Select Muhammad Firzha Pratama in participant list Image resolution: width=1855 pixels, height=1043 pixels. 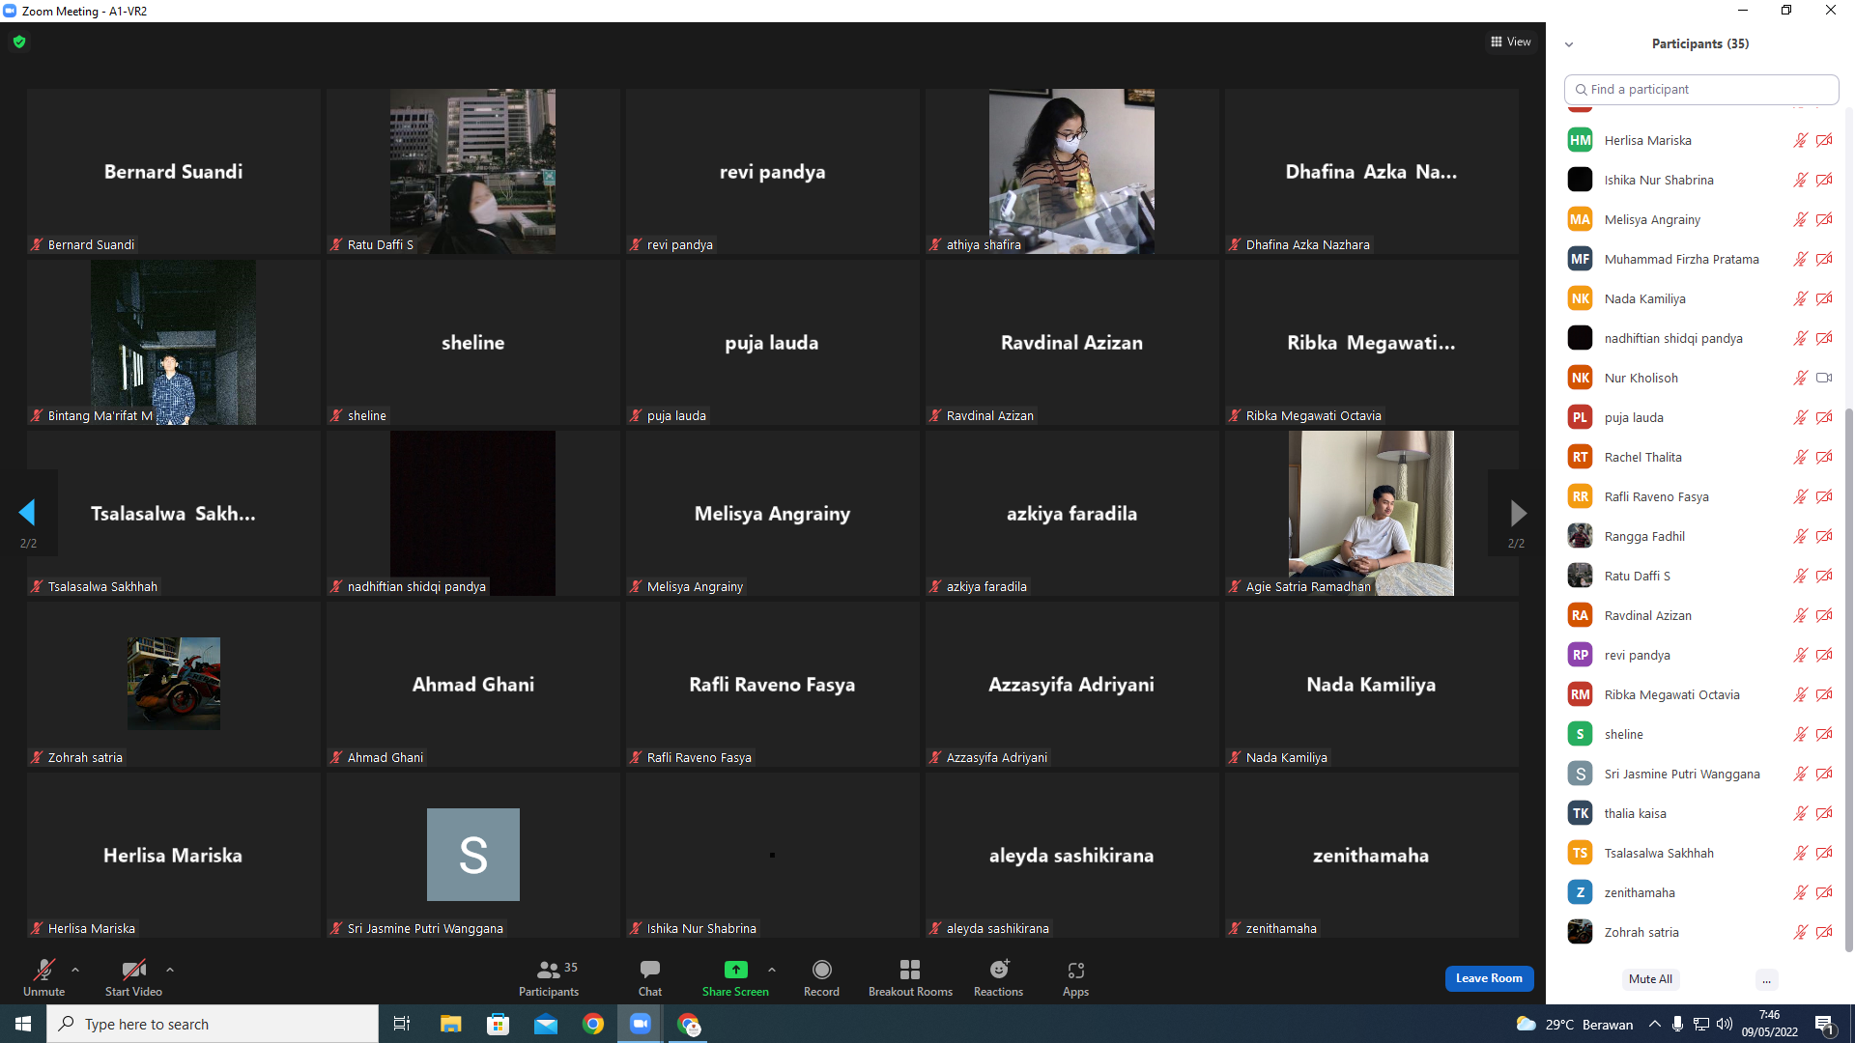(x=1700, y=260)
